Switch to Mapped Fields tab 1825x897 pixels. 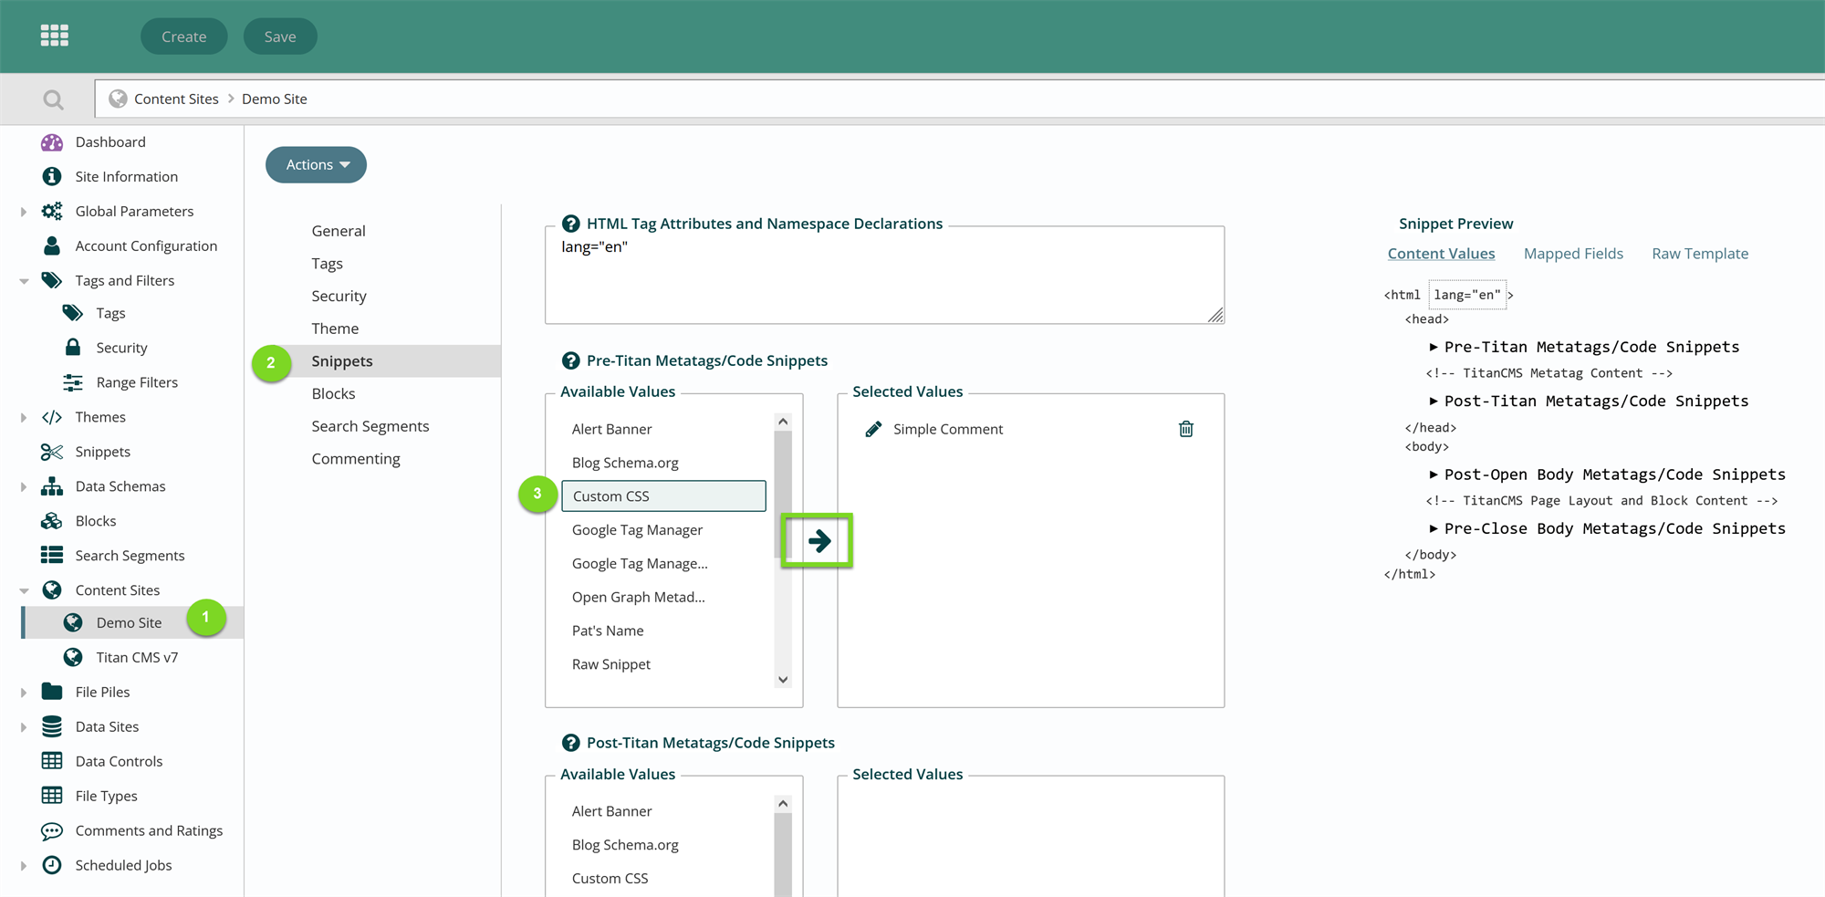tap(1573, 254)
